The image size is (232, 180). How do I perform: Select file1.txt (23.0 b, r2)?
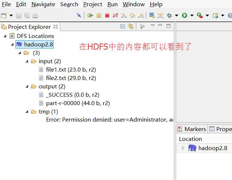[71, 70]
